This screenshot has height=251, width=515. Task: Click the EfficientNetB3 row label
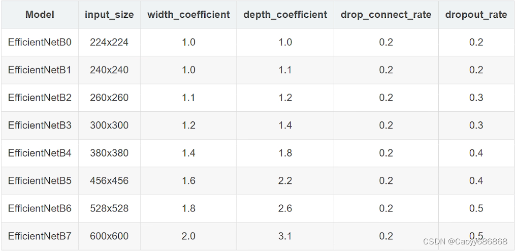click(40, 125)
